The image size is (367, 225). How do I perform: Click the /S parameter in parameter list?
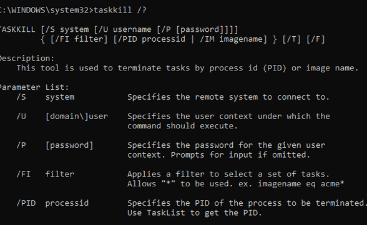coord(21,97)
